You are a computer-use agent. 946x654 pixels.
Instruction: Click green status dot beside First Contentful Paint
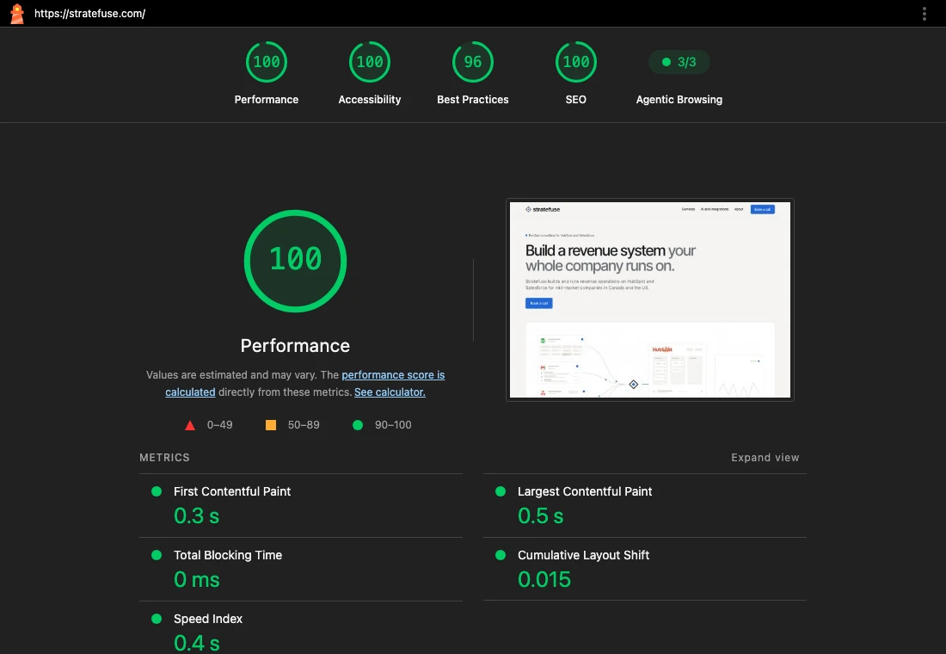[157, 491]
